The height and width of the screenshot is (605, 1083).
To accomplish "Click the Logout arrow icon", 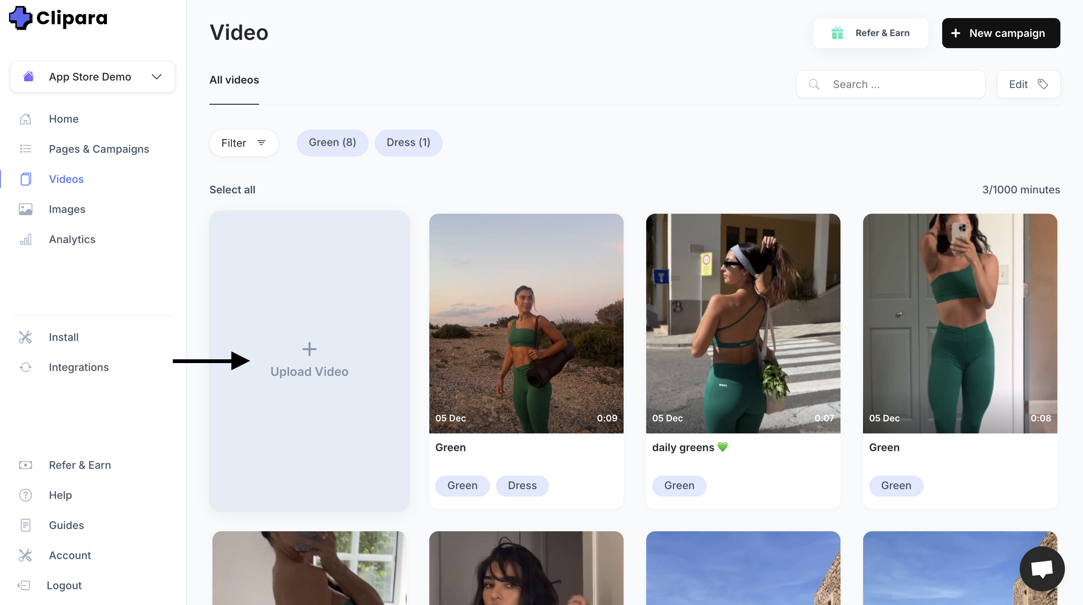I will [24, 585].
